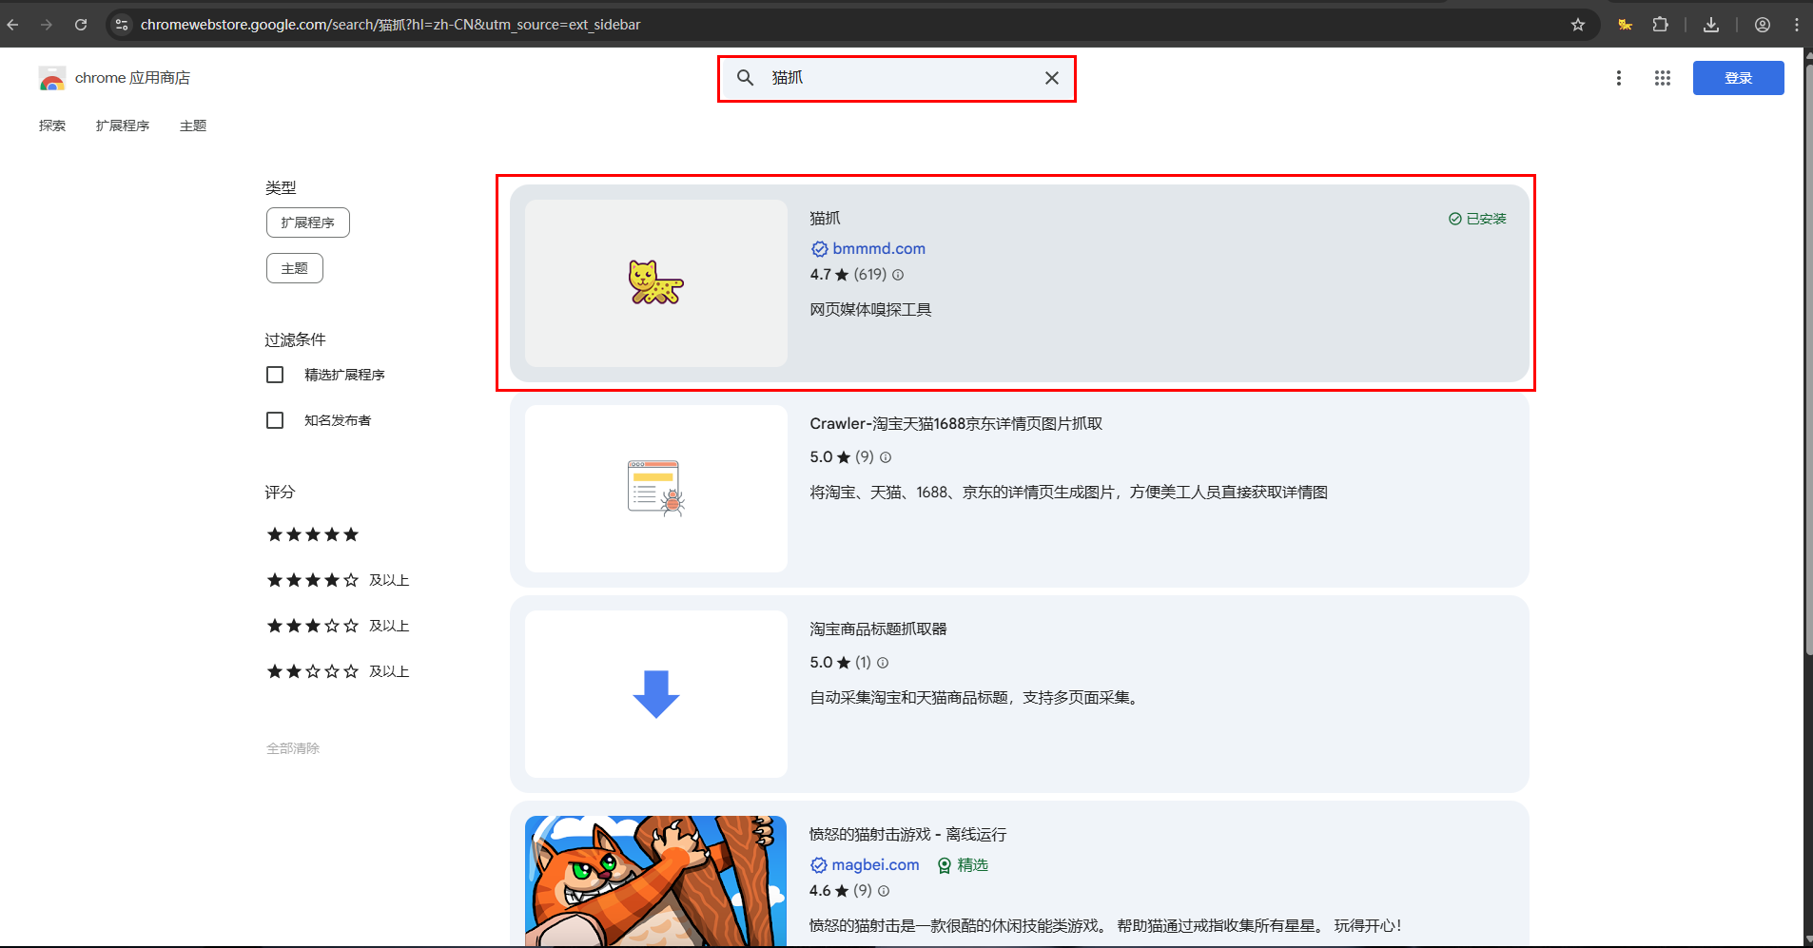Open the 猫抓 extension title
Image resolution: width=1813 pixels, height=948 pixels.
(x=825, y=219)
